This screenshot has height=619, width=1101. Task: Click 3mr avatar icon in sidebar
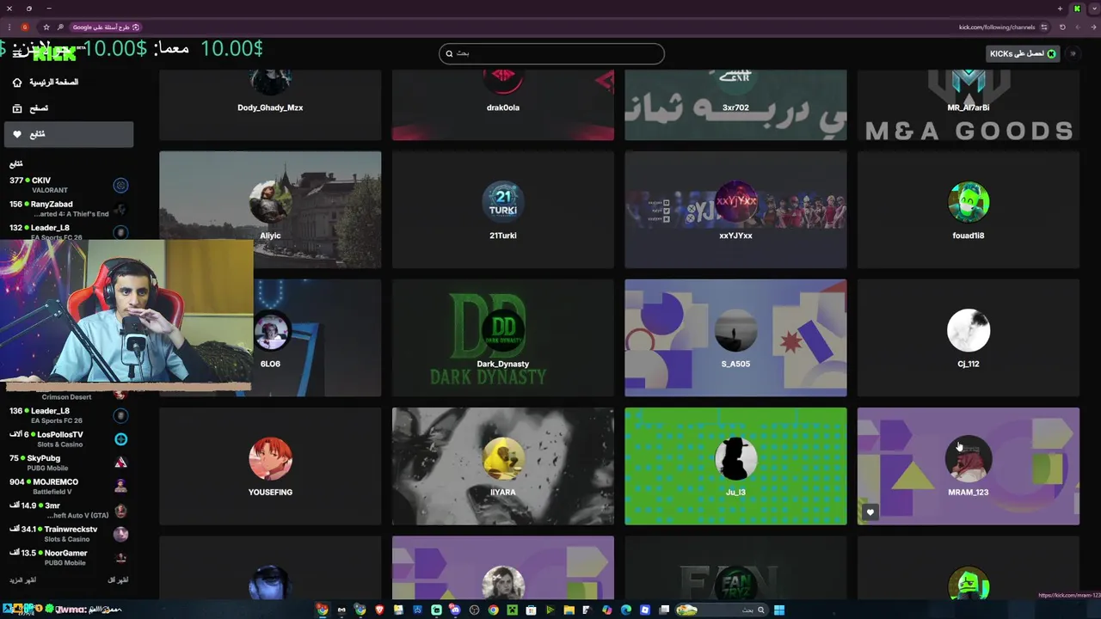(x=120, y=511)
